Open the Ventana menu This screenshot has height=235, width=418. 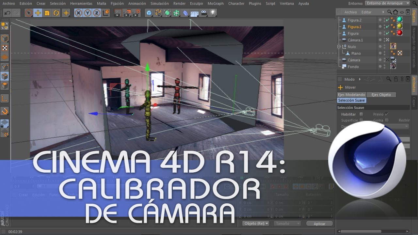(x=287, y=4)
